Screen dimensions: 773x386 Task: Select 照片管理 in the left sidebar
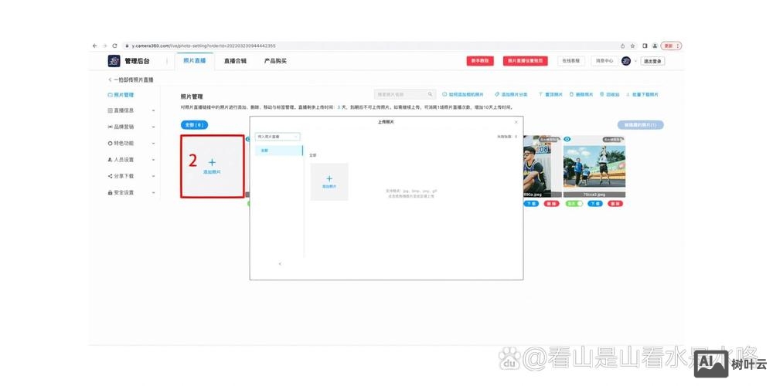[x=121, y=95]
